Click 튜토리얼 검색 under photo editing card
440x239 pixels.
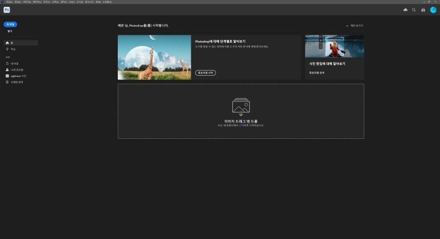[x=316, y=73]
